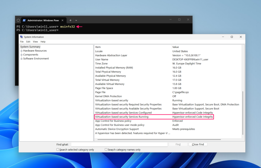Open the File menu
261x168 pixels.
22,42
